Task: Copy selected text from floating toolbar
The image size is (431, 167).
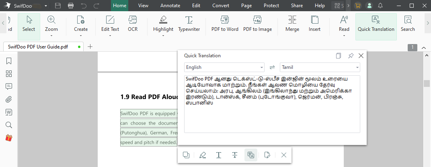Action: pos(186,155)
